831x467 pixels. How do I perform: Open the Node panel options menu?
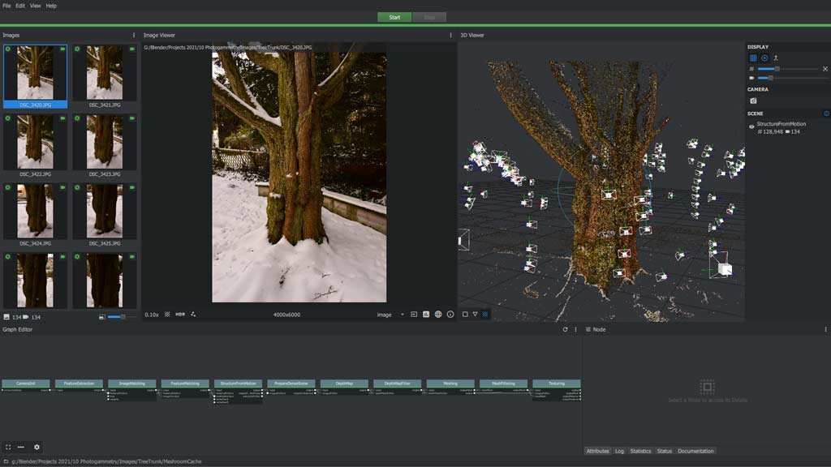click(825, 329)
